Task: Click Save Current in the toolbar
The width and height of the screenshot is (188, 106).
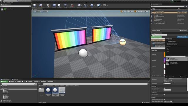Action: pyautogui.click(x=34, y=6)
